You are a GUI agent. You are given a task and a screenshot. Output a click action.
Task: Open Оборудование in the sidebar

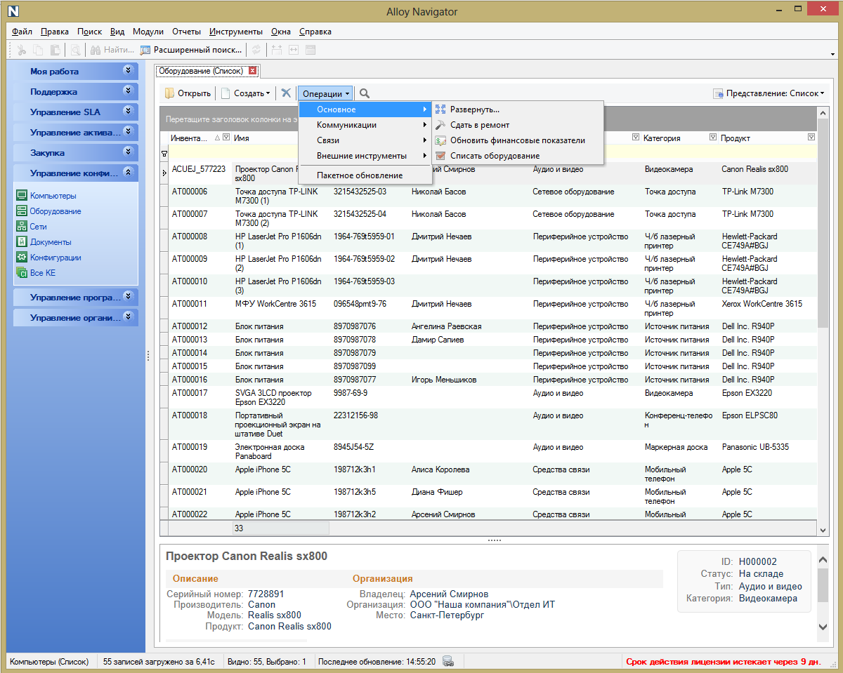click(48, 211)
